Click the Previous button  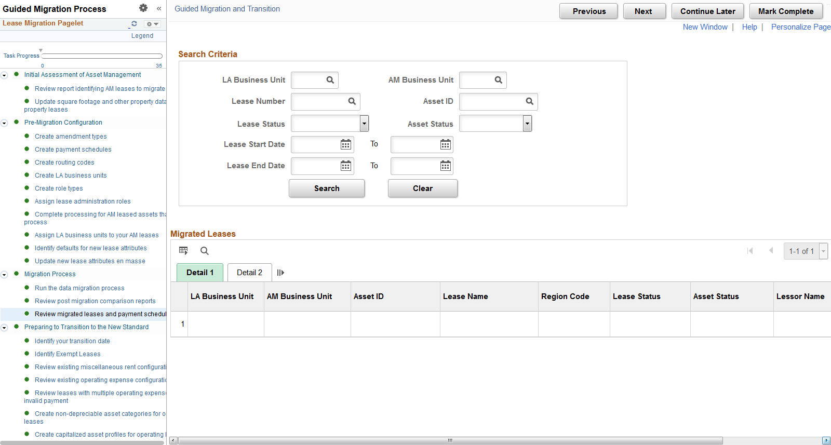pyautogui.click(x=588, y=11)
